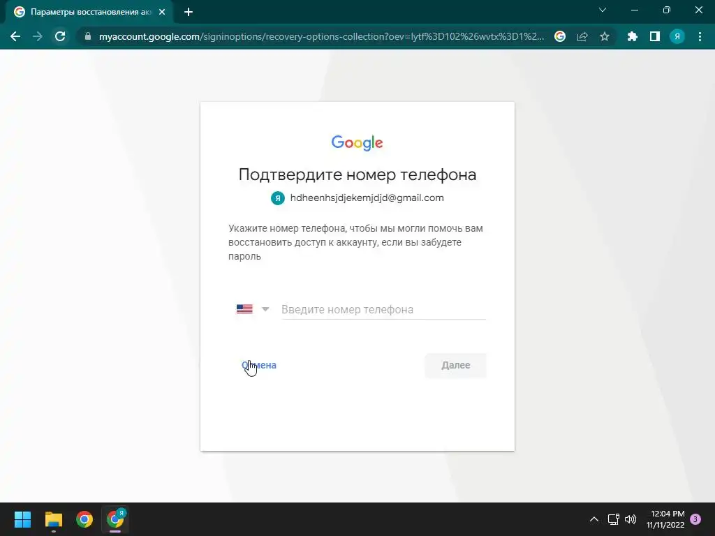Click the phone number input field

point(383,309)
